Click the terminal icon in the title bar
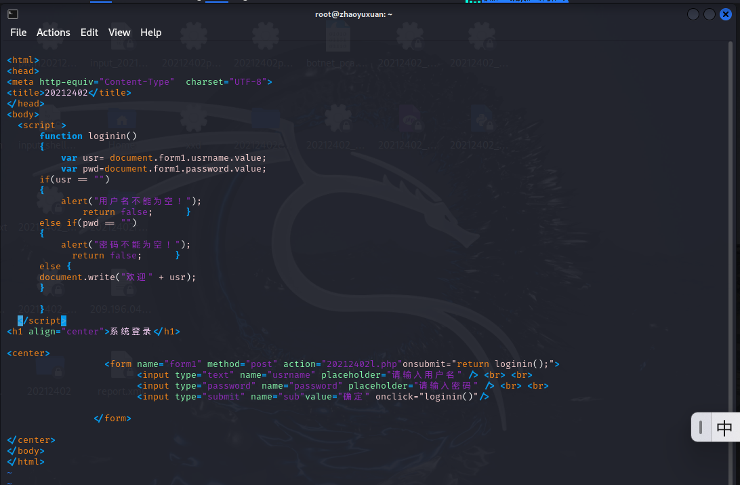The width and height of the screenshot is (740, 485). (x=13, y=14)
